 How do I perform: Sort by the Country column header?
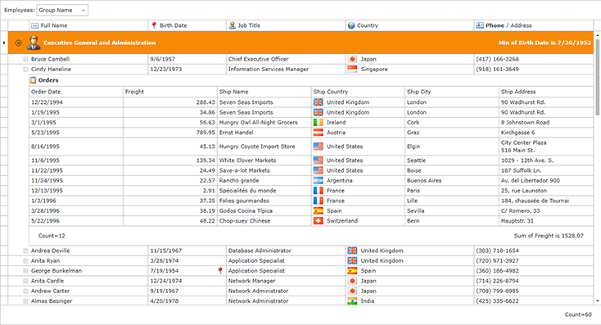(x=409, y=25)
